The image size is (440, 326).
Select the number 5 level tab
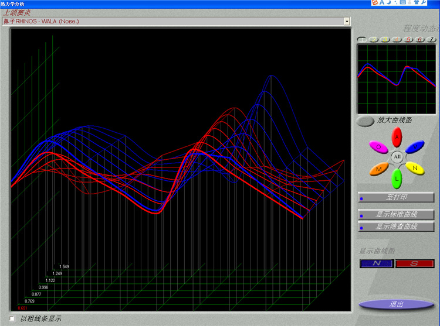(408, 39)
